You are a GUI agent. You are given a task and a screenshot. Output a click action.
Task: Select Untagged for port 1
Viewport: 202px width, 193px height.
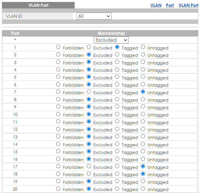(143, 47)
